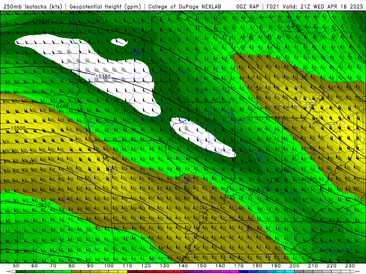The image size is (366, 274).
Task: Click the "F021" forecast hour label
Action: pos(273,7)
